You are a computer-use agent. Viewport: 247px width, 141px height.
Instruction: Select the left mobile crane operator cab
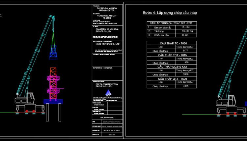(x=30, y=98)
